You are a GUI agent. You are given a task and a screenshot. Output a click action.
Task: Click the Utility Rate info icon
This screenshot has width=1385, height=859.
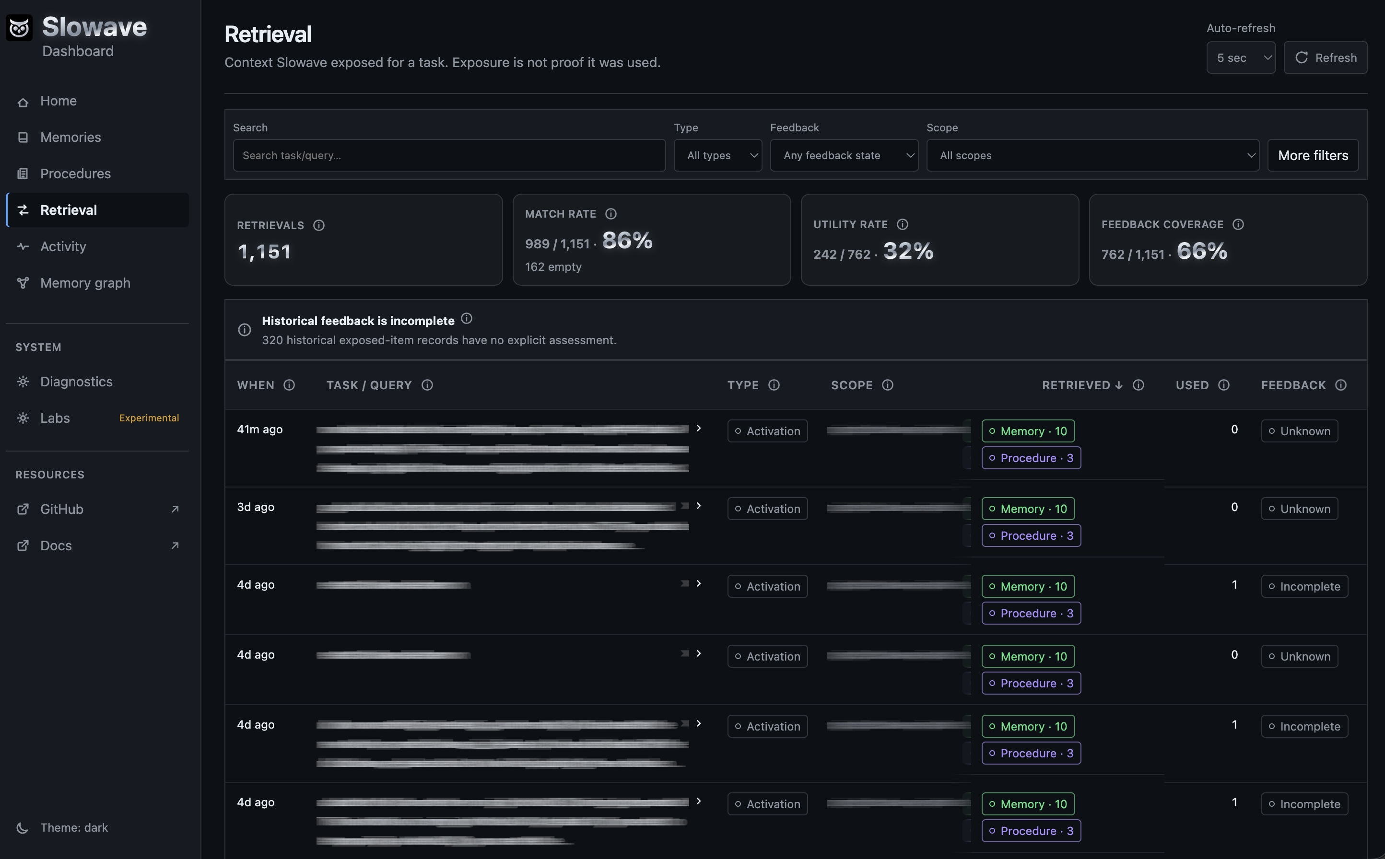click(x=903, y=224)
